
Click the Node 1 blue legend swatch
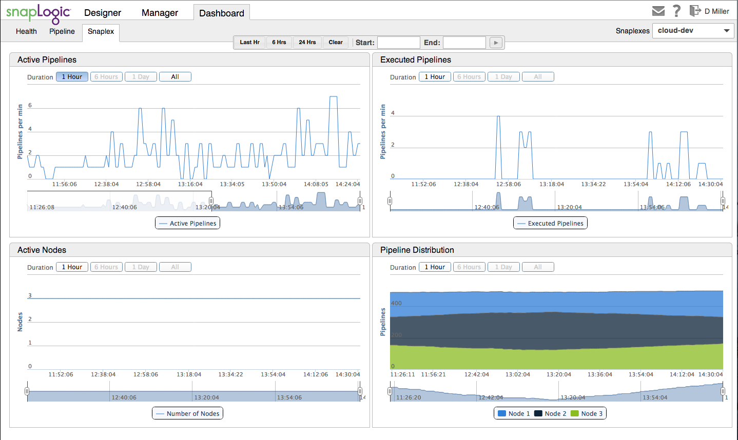[502, 413]
